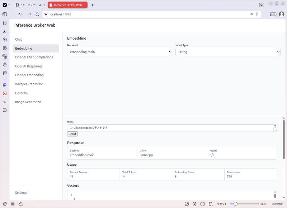Toggle the side panel visibility icon

point(5,14)
